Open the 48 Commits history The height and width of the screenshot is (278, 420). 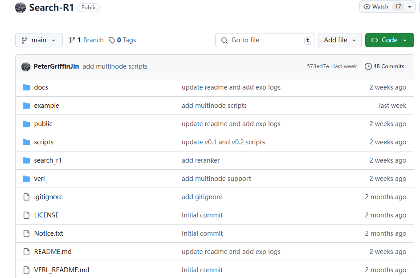click(384, 66)
